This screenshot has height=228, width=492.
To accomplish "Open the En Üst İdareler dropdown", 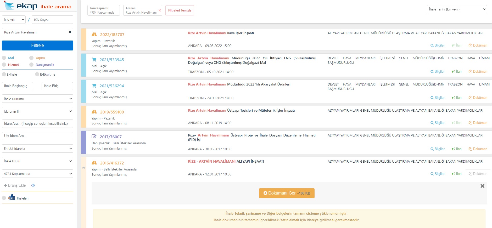I will coord(37,149).
